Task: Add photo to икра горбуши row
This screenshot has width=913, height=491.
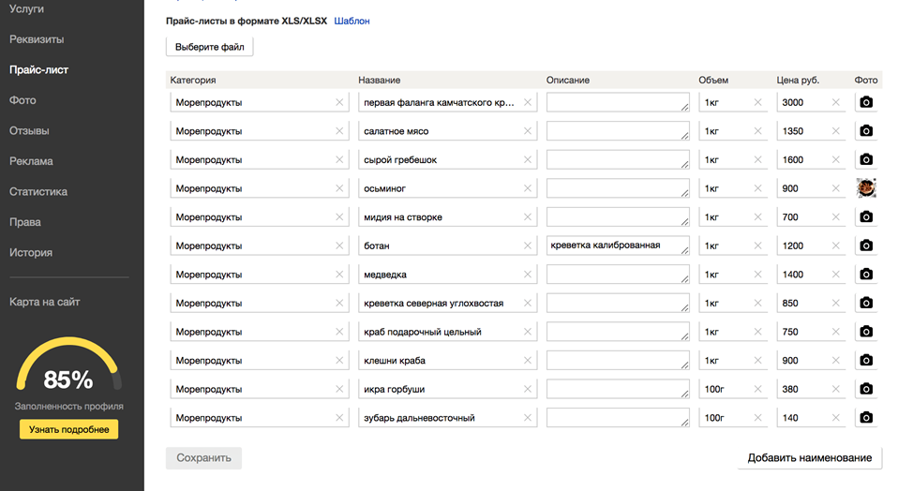Action: click(866, 389)
